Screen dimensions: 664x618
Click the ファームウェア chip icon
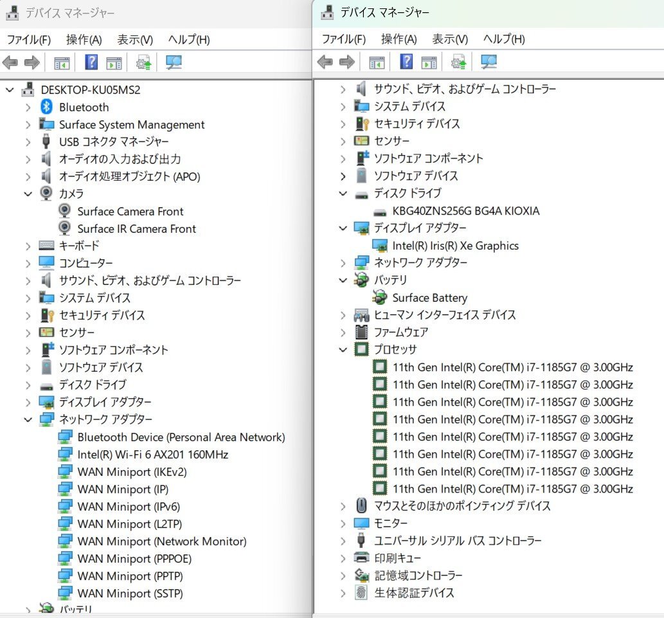coord(362,332)
